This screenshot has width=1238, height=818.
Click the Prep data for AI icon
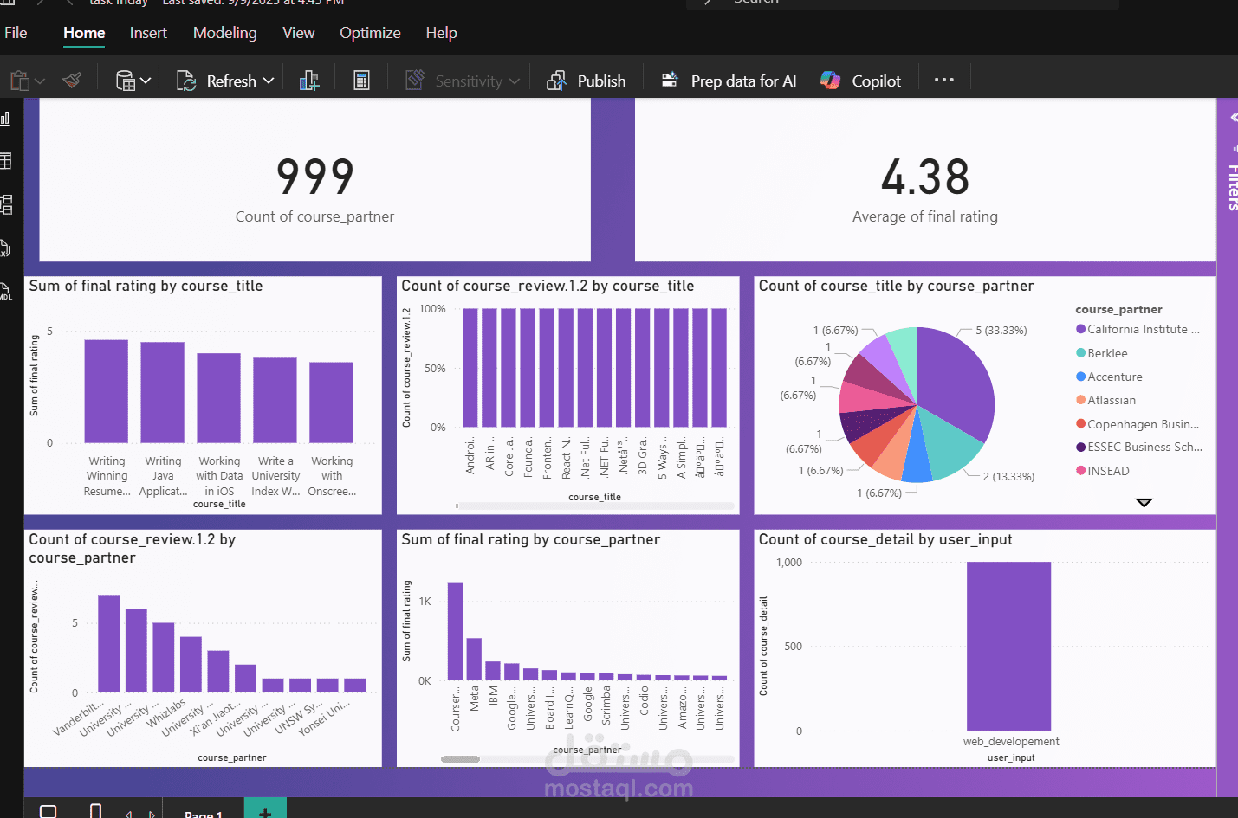(x=670, y=81)
